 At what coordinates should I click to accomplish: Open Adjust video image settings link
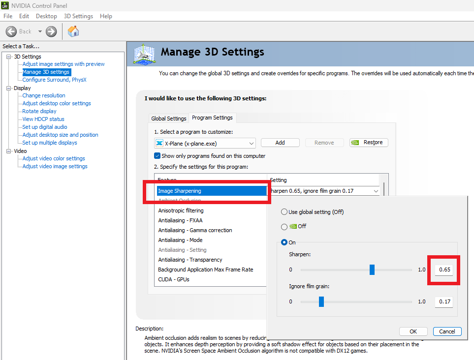tap(55, 166)
